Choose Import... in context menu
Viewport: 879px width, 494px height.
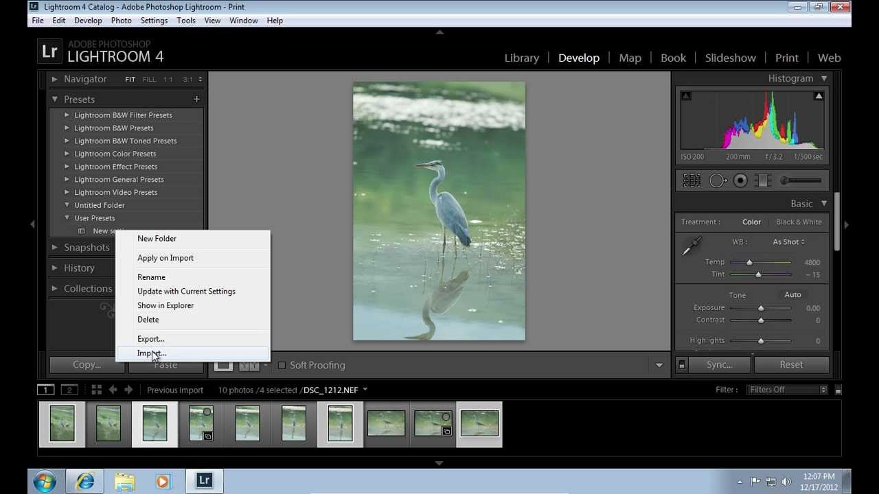pyautogui.click(x=192, y=353)
